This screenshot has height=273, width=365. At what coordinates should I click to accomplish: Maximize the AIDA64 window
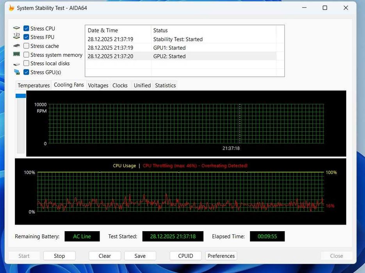click(325, 8)
